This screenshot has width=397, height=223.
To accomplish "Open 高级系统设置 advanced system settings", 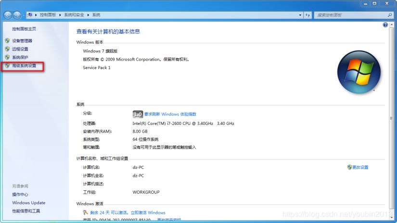I will tap(24, 66).
